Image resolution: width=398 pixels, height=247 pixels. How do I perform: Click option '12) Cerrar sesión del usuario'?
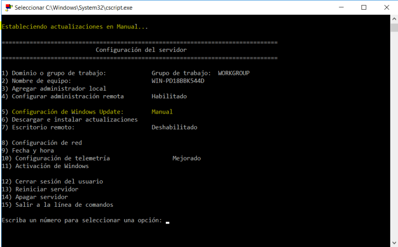52,182
